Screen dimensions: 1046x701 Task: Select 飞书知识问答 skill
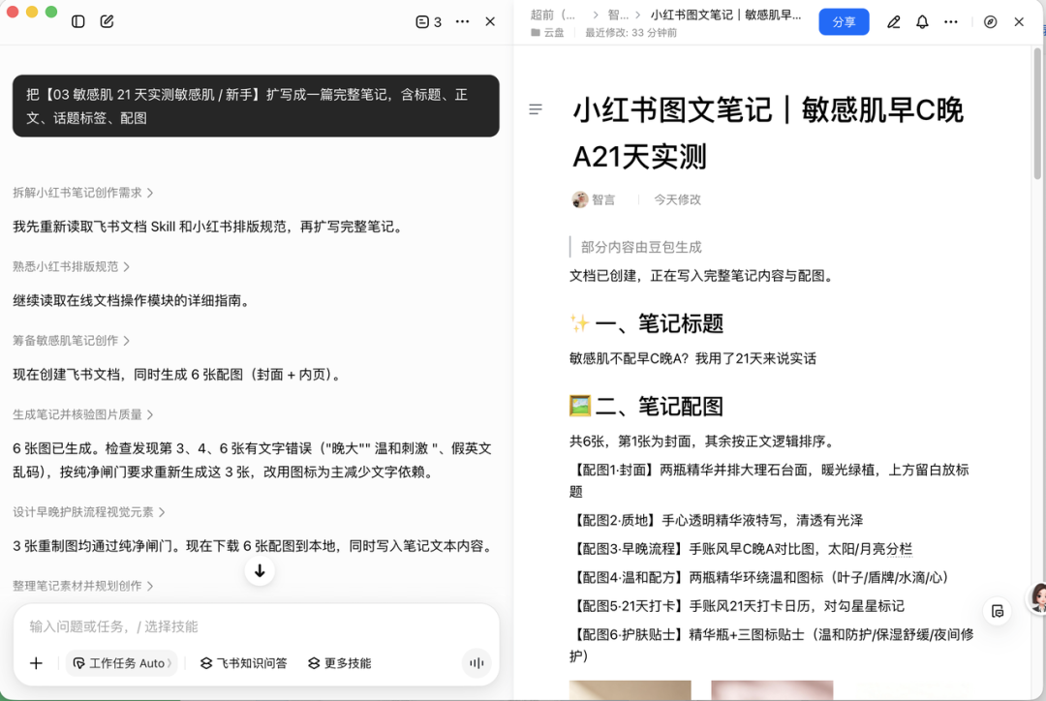pos(243,663)
